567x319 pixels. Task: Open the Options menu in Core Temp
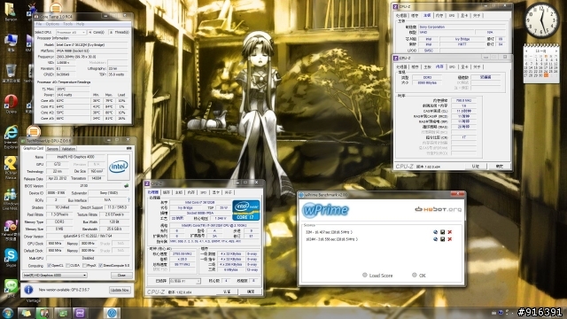pyautogui.click(x=52, y=24)
